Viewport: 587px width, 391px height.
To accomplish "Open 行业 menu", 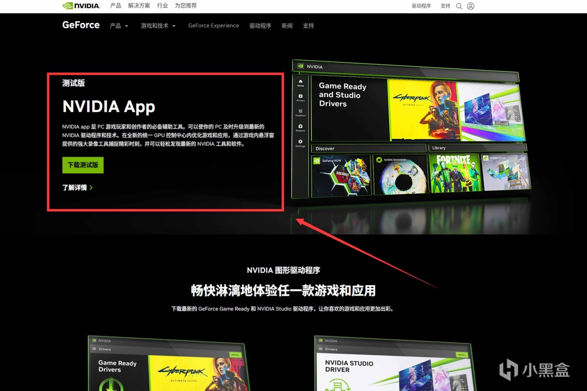I will (162, 6).
